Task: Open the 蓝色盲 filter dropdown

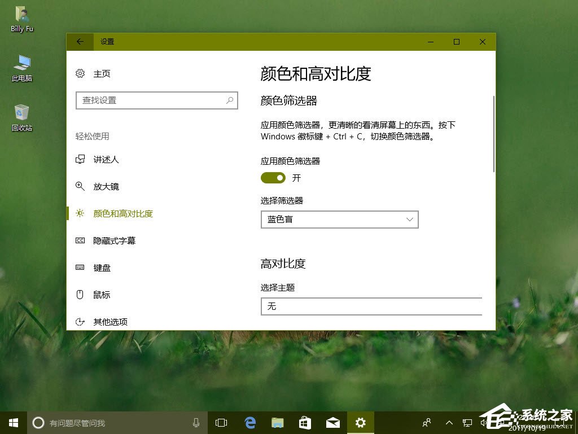Action: coord(339,220)
